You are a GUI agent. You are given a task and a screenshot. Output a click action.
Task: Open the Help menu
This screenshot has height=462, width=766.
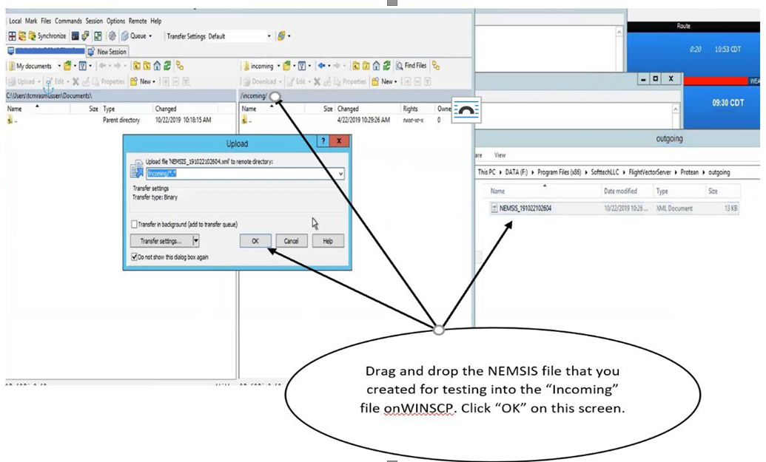[156, 21]
